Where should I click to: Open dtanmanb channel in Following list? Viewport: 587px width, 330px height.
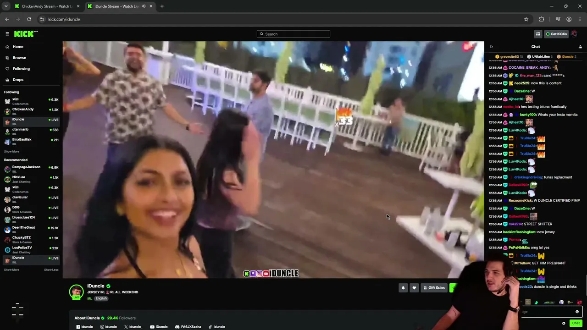pyautogui.click(x=30, y=131)
